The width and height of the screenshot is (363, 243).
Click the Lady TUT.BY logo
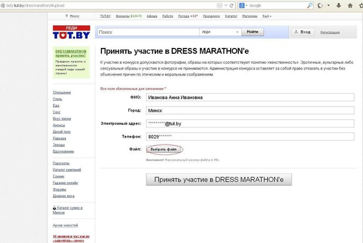(71, 32)
